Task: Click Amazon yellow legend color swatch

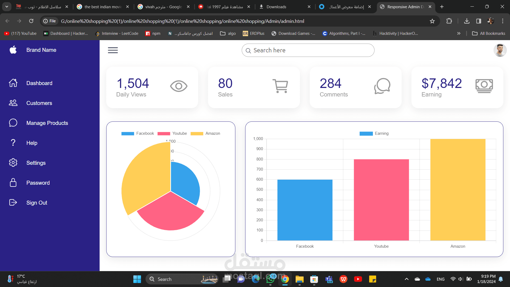Action: (x=197, y=134)
